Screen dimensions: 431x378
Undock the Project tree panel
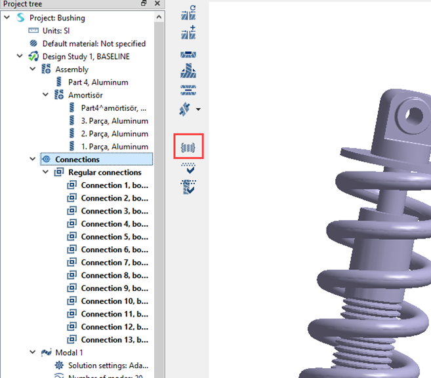(x=144, y=4)
